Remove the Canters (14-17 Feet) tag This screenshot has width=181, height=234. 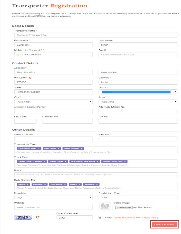coord(125,161)
